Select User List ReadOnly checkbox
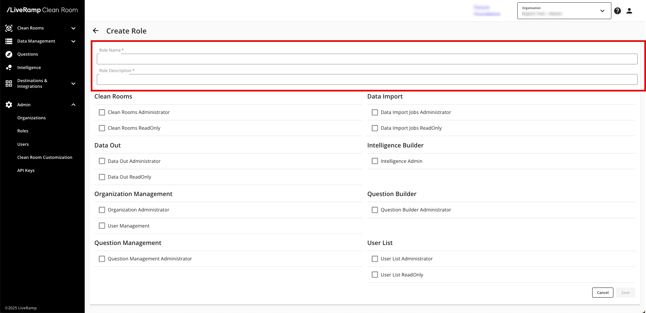Screen dimensions: 646x313 click(x=375, y=275)
